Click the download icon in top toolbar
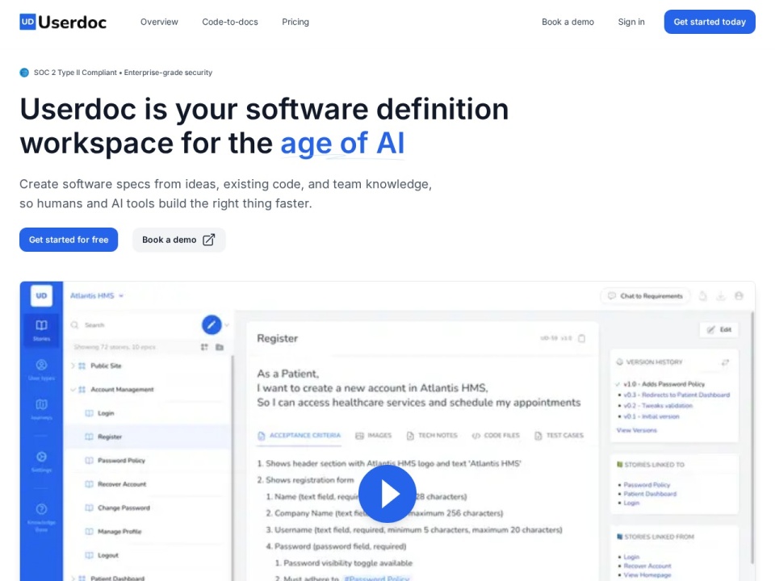This screenshot has width=775, height=581. pos(721,296)
